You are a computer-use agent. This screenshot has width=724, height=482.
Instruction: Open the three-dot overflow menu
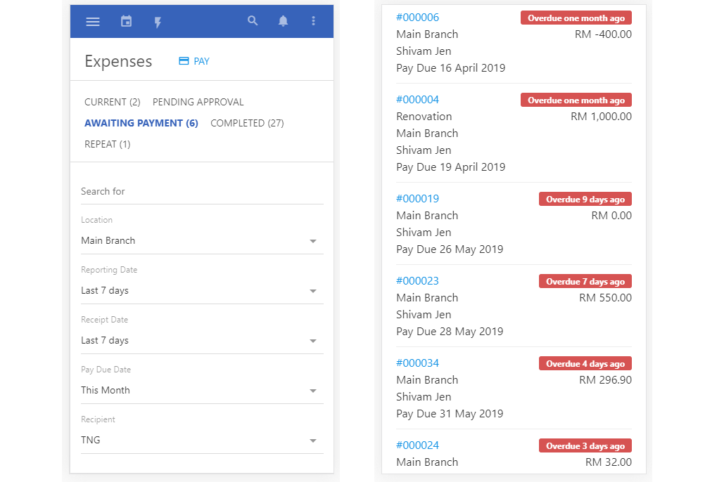coord(313,21)
